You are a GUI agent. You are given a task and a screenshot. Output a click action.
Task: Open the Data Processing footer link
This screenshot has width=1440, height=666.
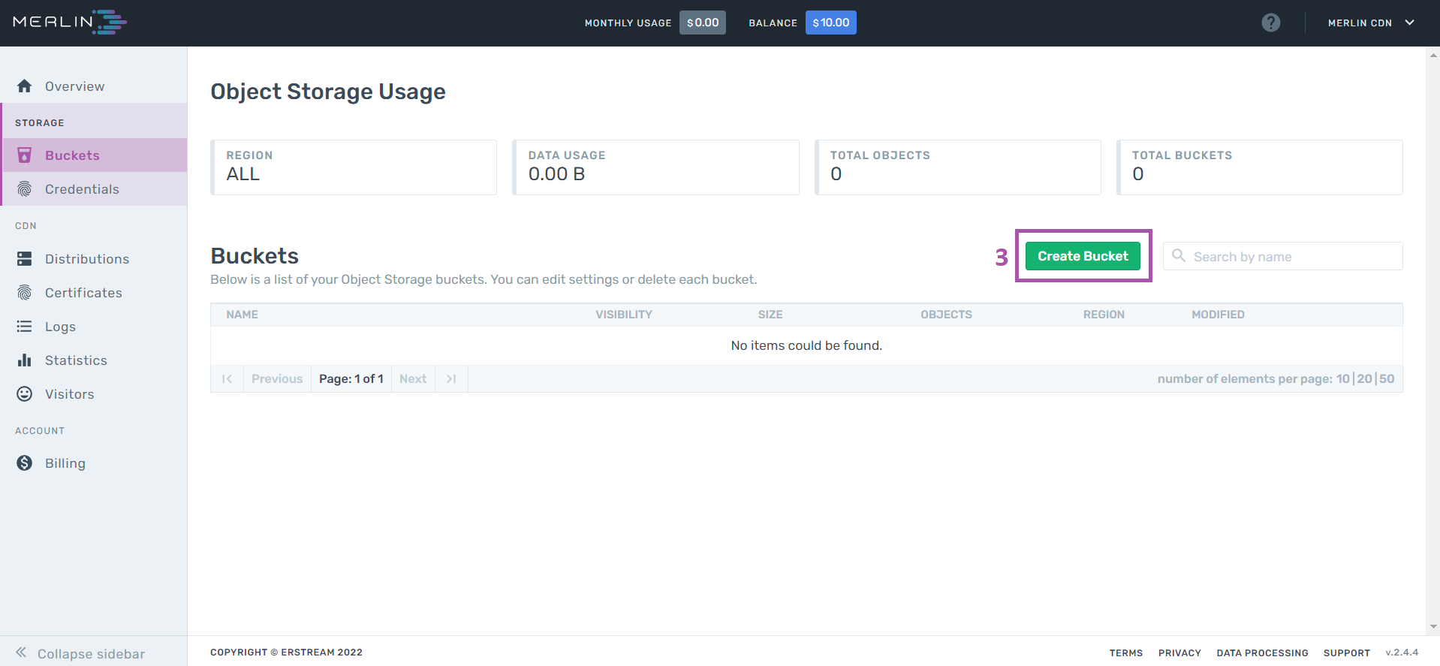coord(1263,653)
